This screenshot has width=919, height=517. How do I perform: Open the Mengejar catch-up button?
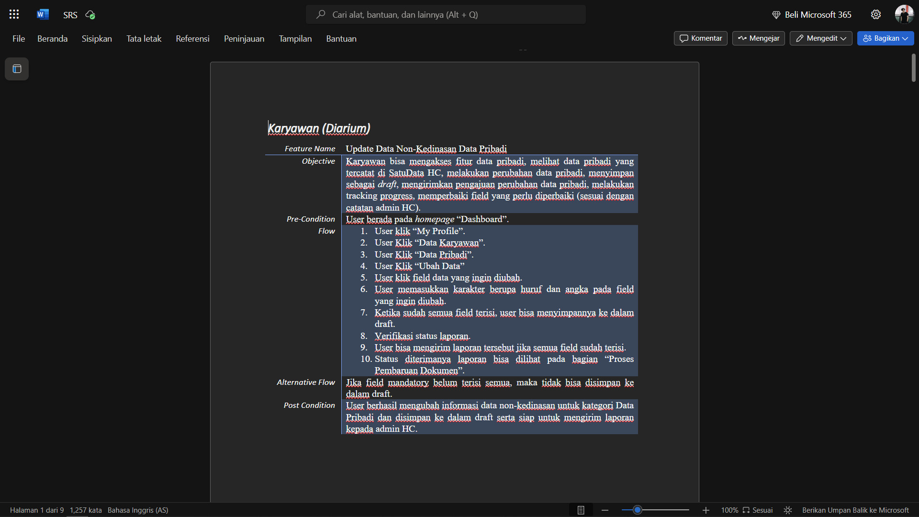click(x=758, y=38)
